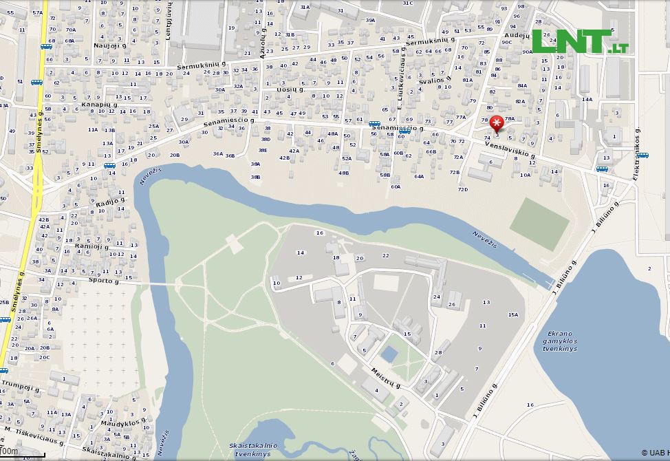Select bus stop icon beside house 25B
This screenshot has width=670, height=461.
point(5,319)
